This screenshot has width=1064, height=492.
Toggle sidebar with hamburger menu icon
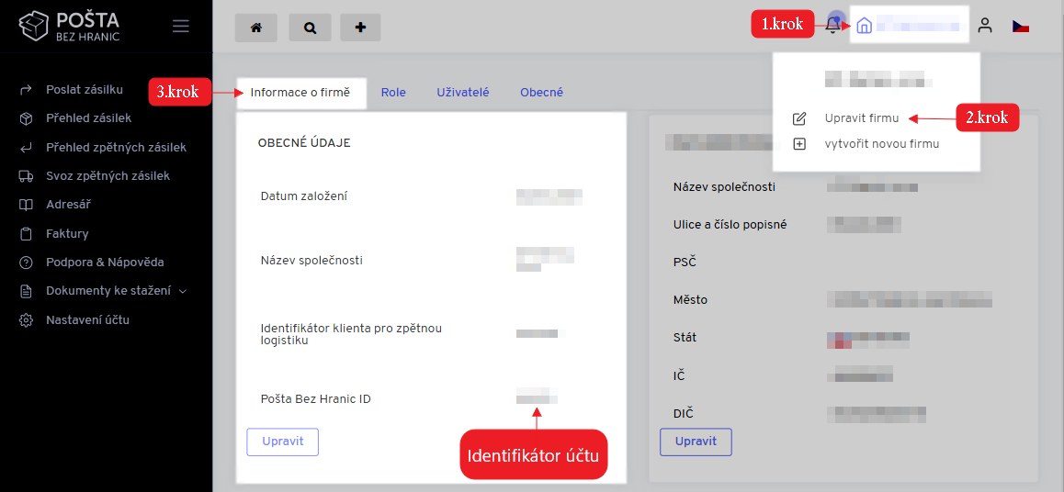coord(181,27)
